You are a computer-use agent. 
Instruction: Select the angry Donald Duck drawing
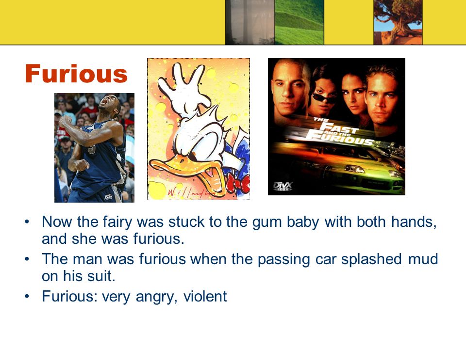(199, 129)
